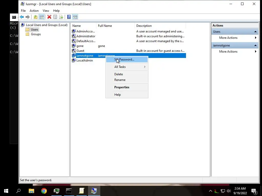This screenshot has width=262, height=196.
Task: Choose Rename in the context menu
Action: pos(127,80)
